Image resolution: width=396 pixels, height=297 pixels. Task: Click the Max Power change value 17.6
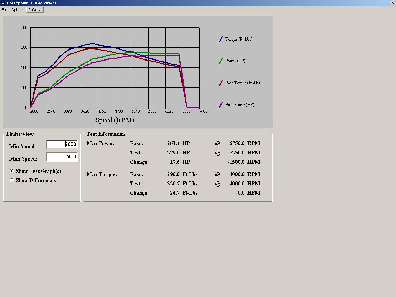coord(174,162)
